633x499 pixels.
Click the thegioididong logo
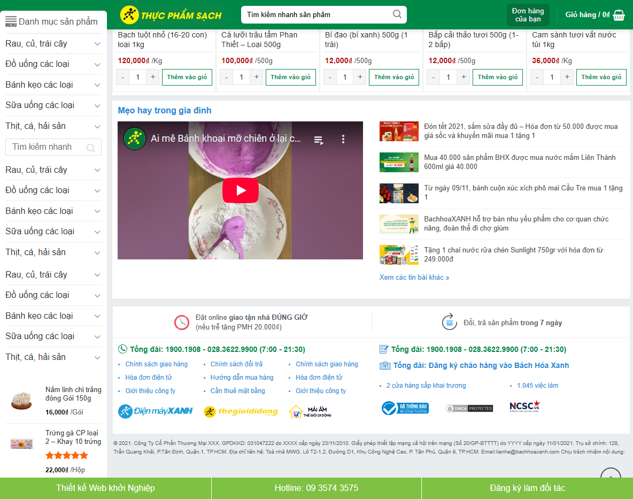point(241,411)
